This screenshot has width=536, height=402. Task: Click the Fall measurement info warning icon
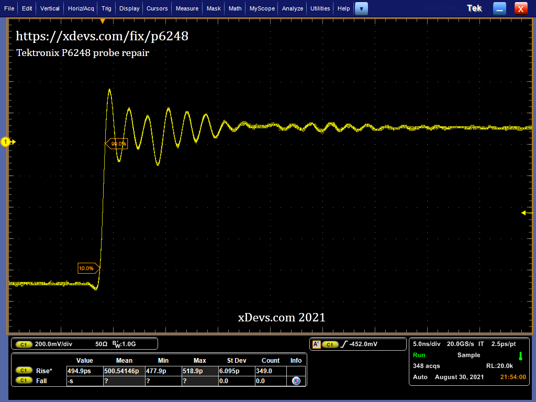click(296, 381)
